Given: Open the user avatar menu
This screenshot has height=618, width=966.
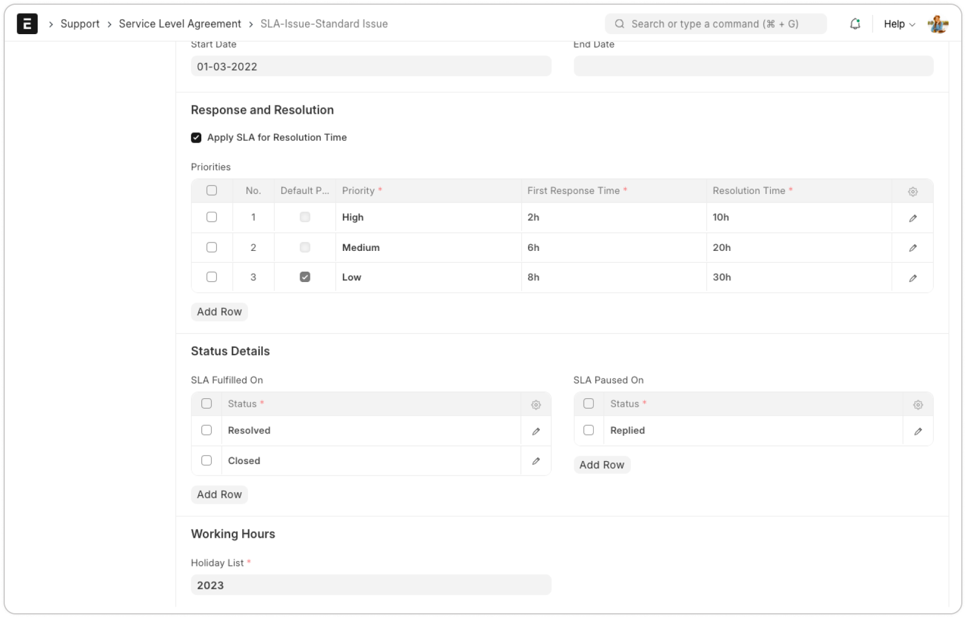Looking at the screenshot, I should tap(938, 24).
